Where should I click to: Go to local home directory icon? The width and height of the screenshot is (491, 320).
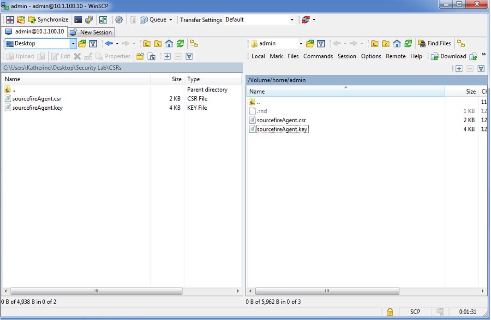pyautogui.click(x=169, y=43)
